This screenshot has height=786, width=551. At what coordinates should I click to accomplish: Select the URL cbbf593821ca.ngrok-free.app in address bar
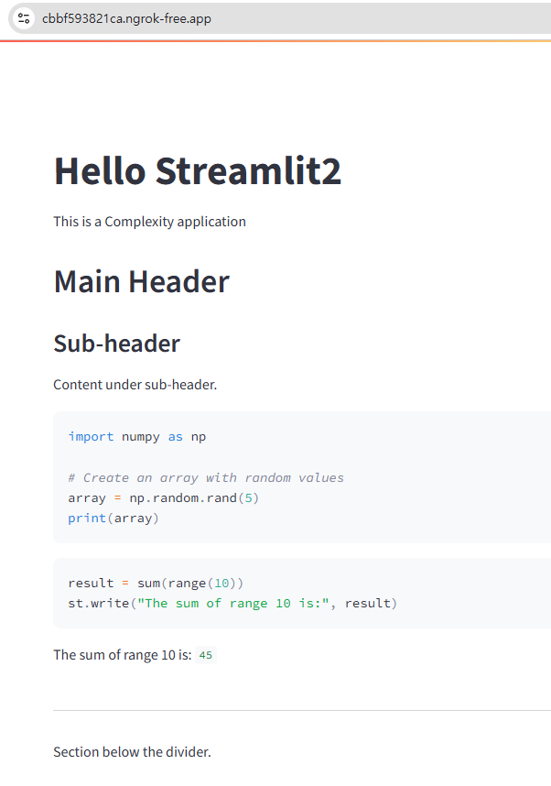pos(126,18)
